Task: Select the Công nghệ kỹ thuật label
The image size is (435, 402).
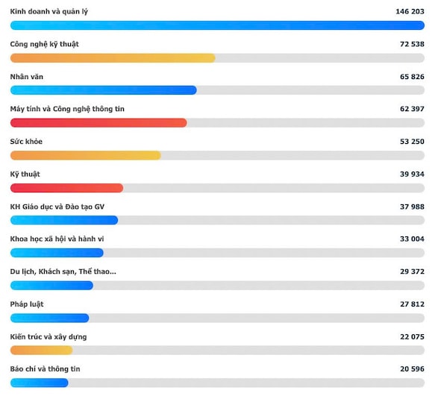Action: pyautogui.click(x=44, y=44)
